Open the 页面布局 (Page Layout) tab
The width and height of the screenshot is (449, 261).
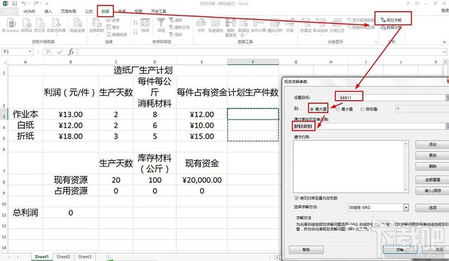tap(68, 11)
